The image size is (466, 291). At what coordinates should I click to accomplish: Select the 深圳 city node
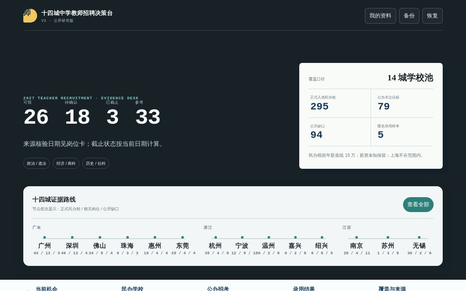pyautogui.click(x=72, y=246)
